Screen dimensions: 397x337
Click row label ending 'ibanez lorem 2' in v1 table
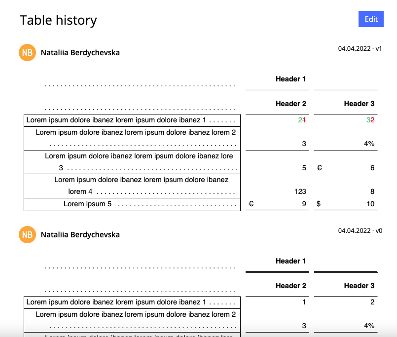(x=132, y=138)
